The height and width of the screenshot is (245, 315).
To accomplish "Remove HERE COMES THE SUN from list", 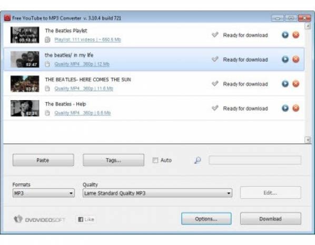I will [296, 84].
